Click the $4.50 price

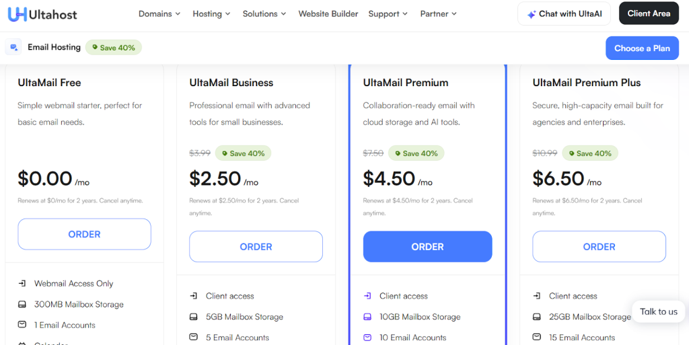click(x=389, y=178)
